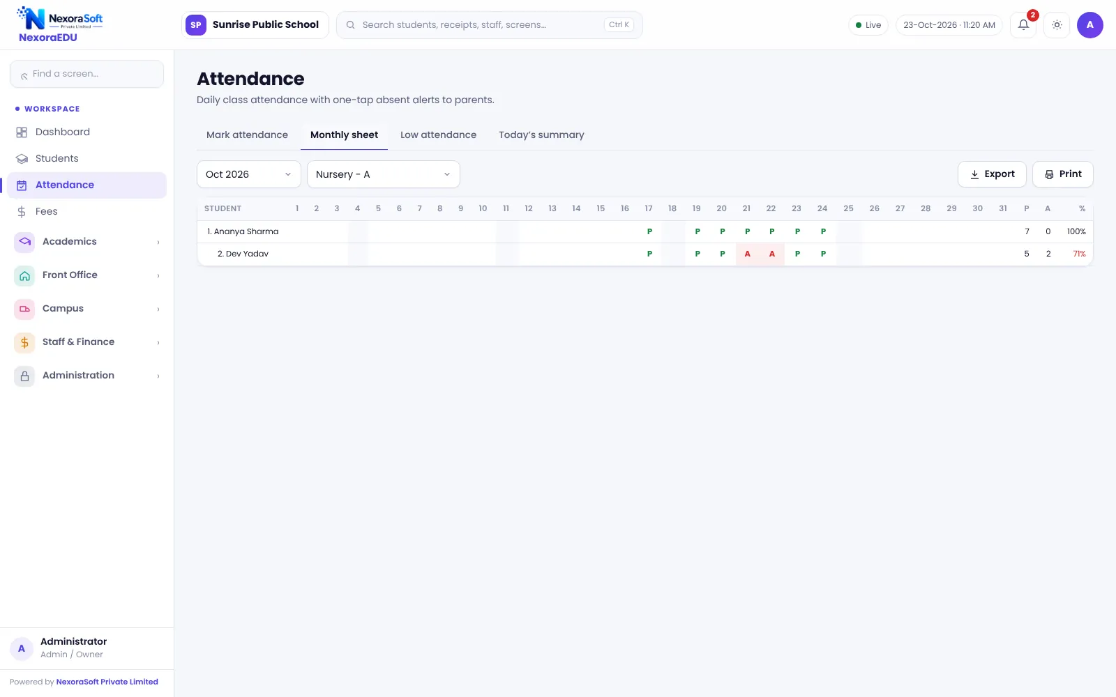Click Dev Yadav's absent mark on day 21
This screenshot has width=1116, height=697.
pyautogui.click(x=747, y=254)
